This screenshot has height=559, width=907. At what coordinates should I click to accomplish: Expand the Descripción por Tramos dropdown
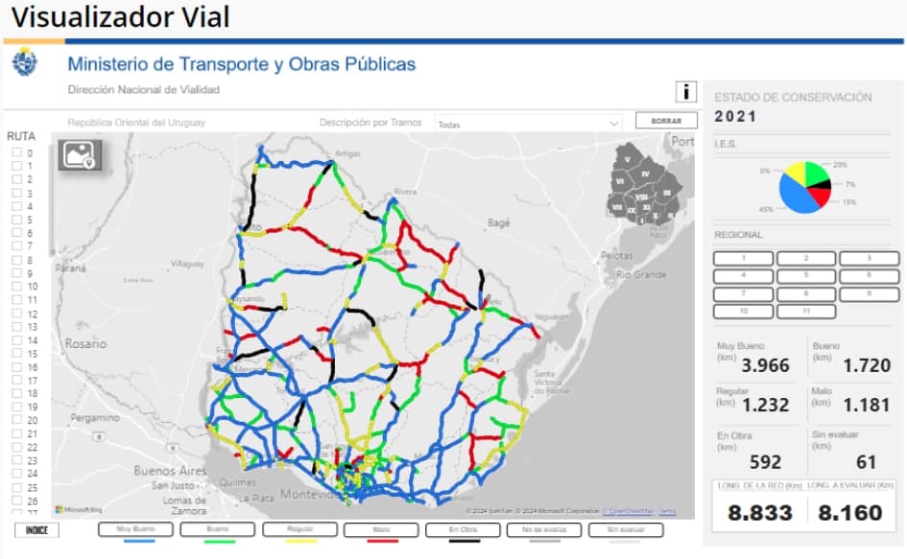tap(528, 124)
